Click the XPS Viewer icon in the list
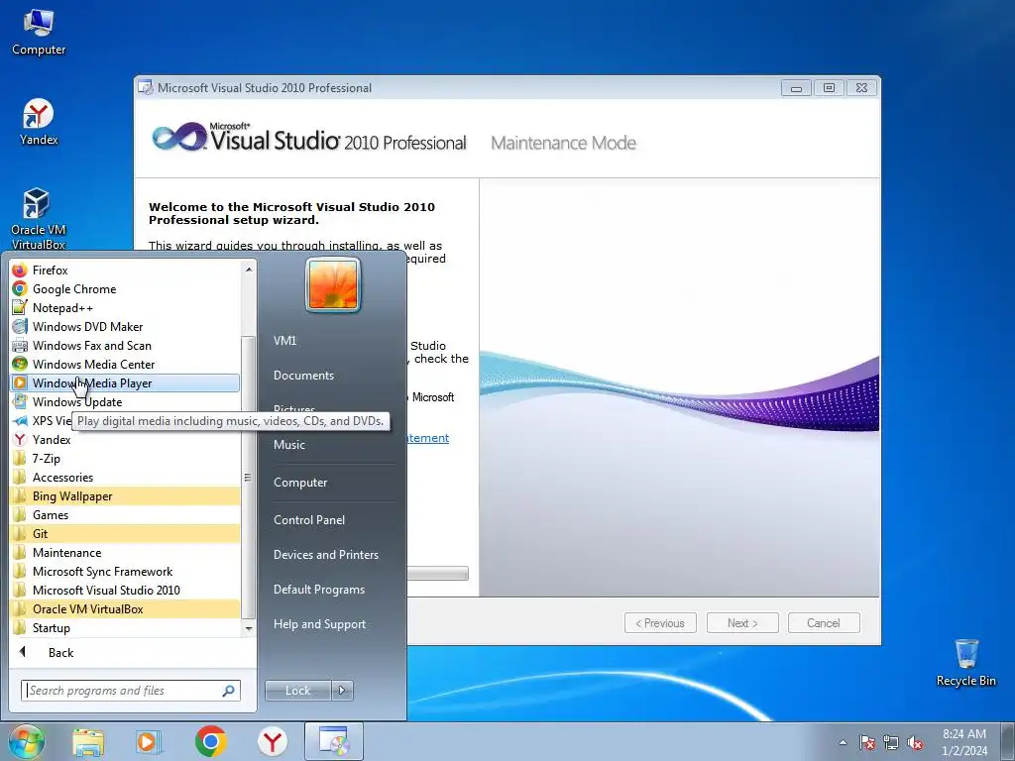 point(20,420)
